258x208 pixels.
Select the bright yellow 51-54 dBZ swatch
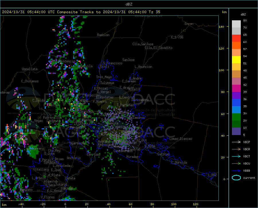pyautogui.click(x=236, y=60)
